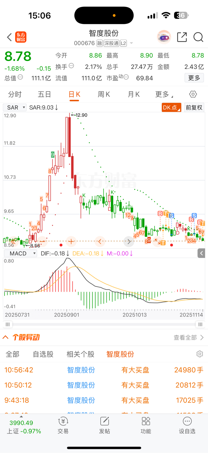Viewport: 208px width, 453px height.
Task: Expand the 更多 chart periods dropdown
Action: tap(164, 94)
